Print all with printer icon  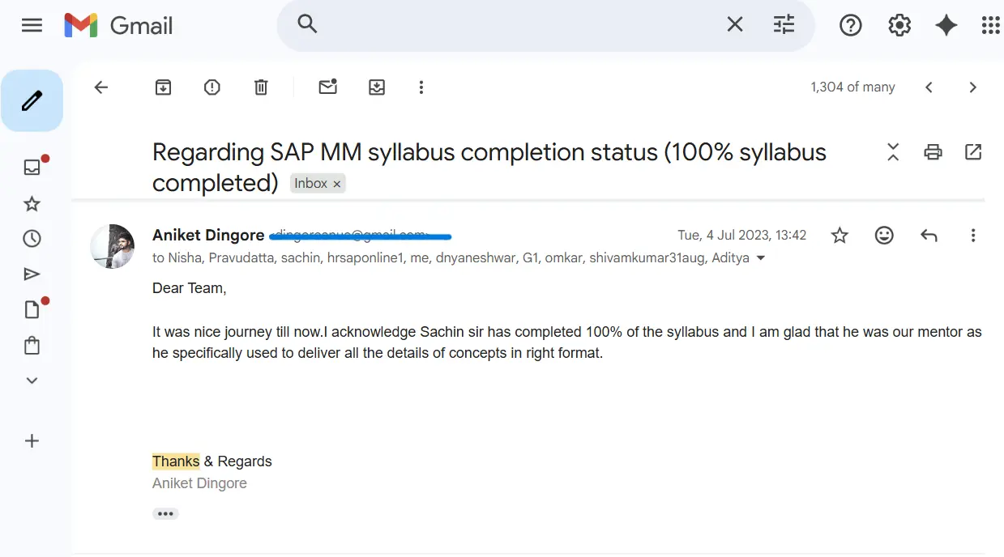tap(934, 151)
